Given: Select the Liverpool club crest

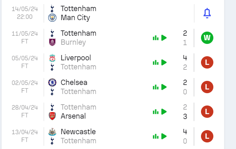Looking at the screenshot, I should [52, 58].
